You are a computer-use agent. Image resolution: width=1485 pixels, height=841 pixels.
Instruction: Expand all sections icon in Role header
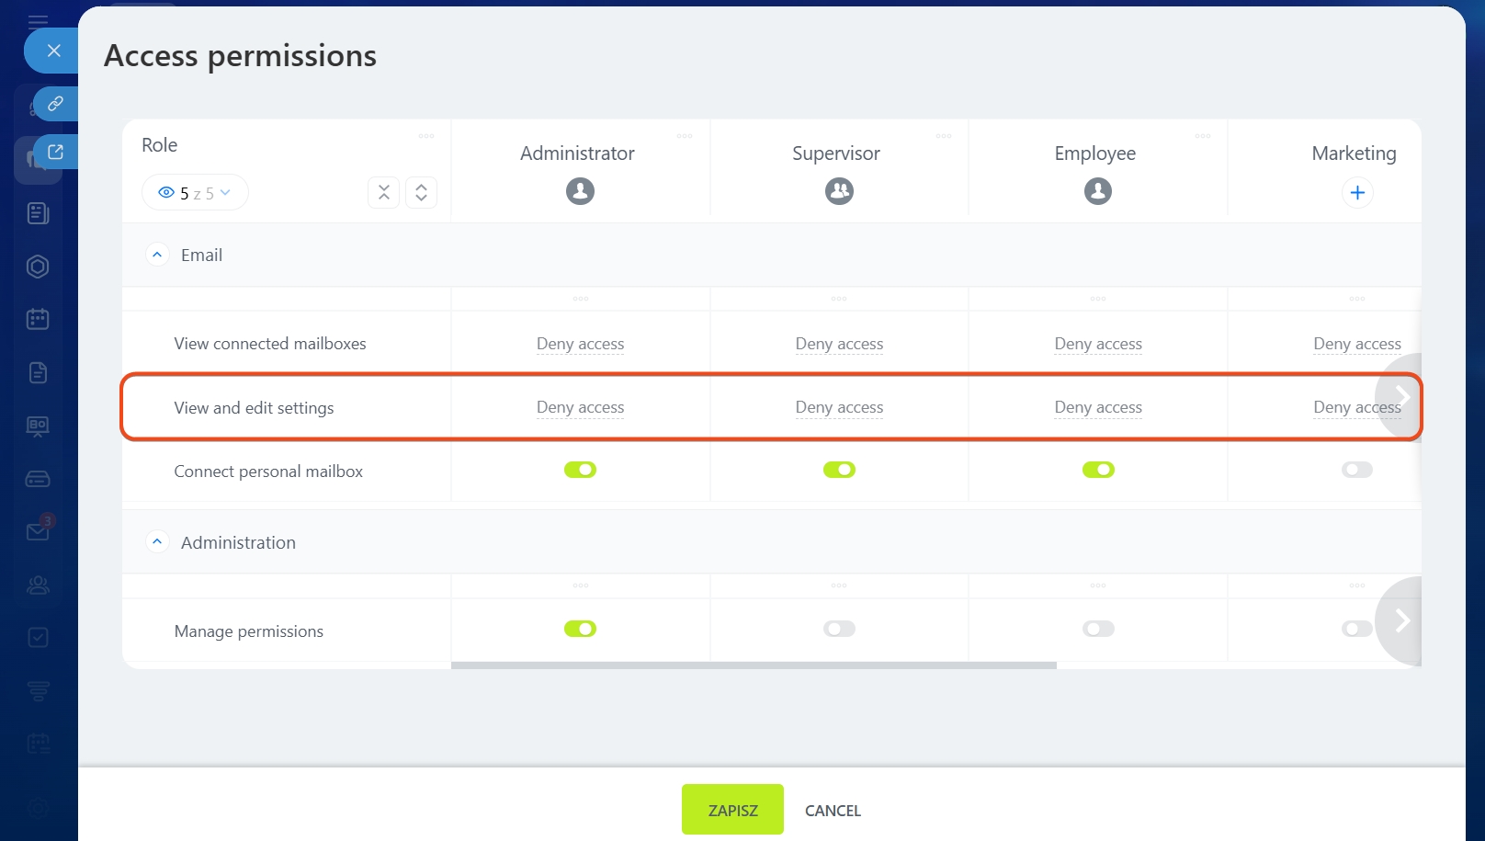click(x=421, y=192)
